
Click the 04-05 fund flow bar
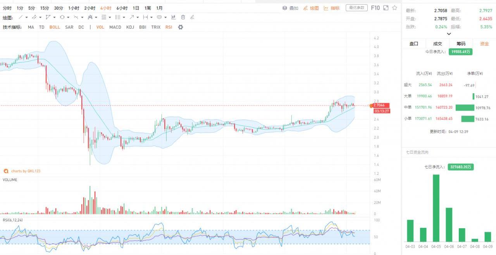click(x=436, y=208)
